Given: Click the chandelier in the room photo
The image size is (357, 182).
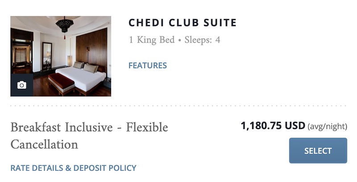Looking at the screenshot, I should click(65, 25).
